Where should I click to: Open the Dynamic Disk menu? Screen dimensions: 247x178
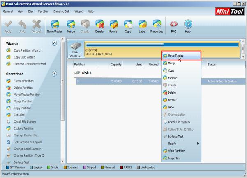(x=62, y=11)
